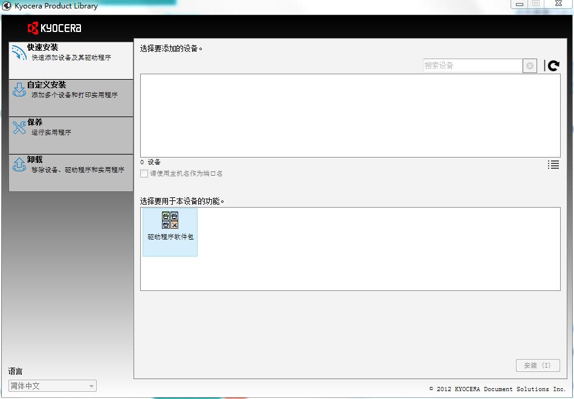
Task: Select the 驱动程序软件包 driver package icon
Action: pyautogui.click(x=170, y=232)
